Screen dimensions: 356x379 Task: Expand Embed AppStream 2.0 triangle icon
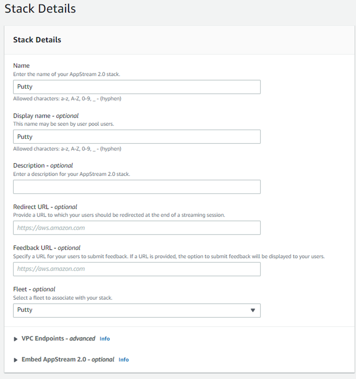[x=15, y=360]
